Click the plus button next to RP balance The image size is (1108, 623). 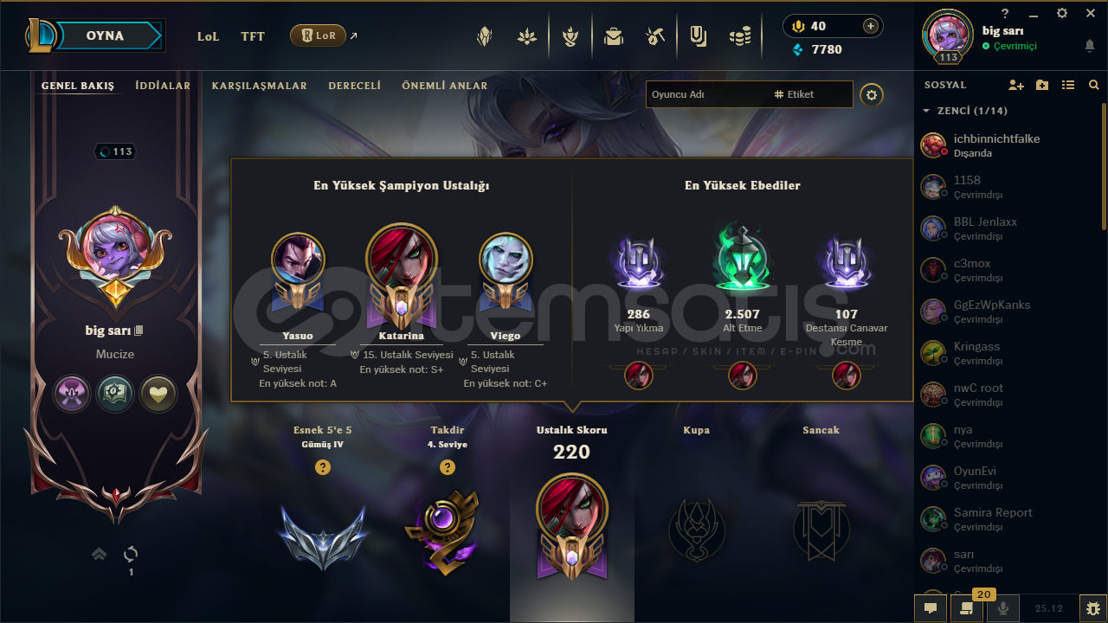coord(871,26)
